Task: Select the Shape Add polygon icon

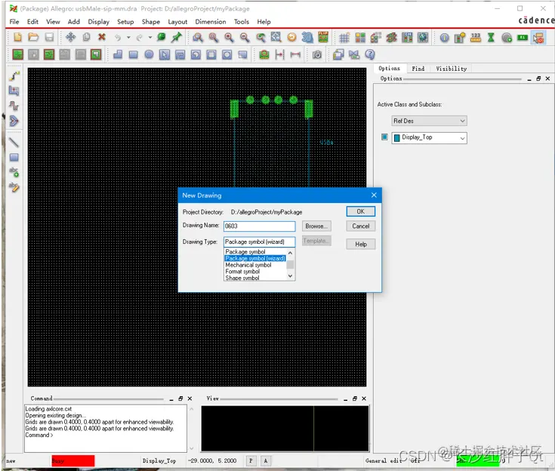Action: 118,54
